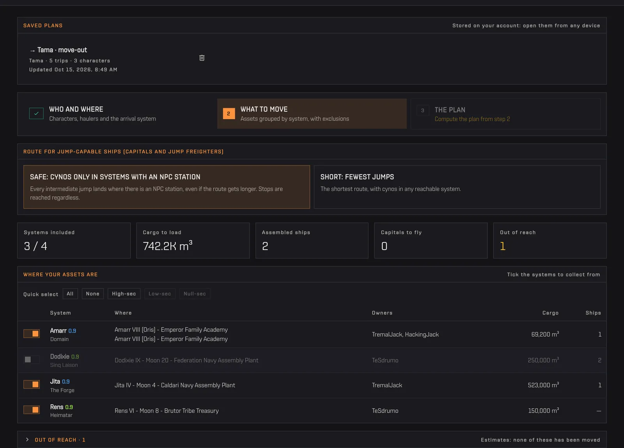Delete the Tama move-out saved plan
Image resolution: width=624 pixels, height=448 pixels.
tap(202, 58)
